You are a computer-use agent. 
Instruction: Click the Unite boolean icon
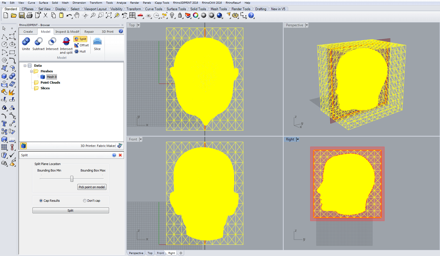26,42
